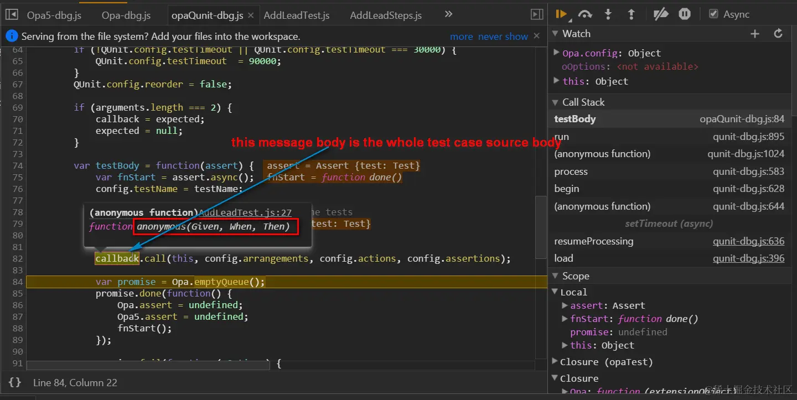Toggle the Async checkbox
Image resolution: width=797 pixels, height=400 pixels.
point(714,14)
